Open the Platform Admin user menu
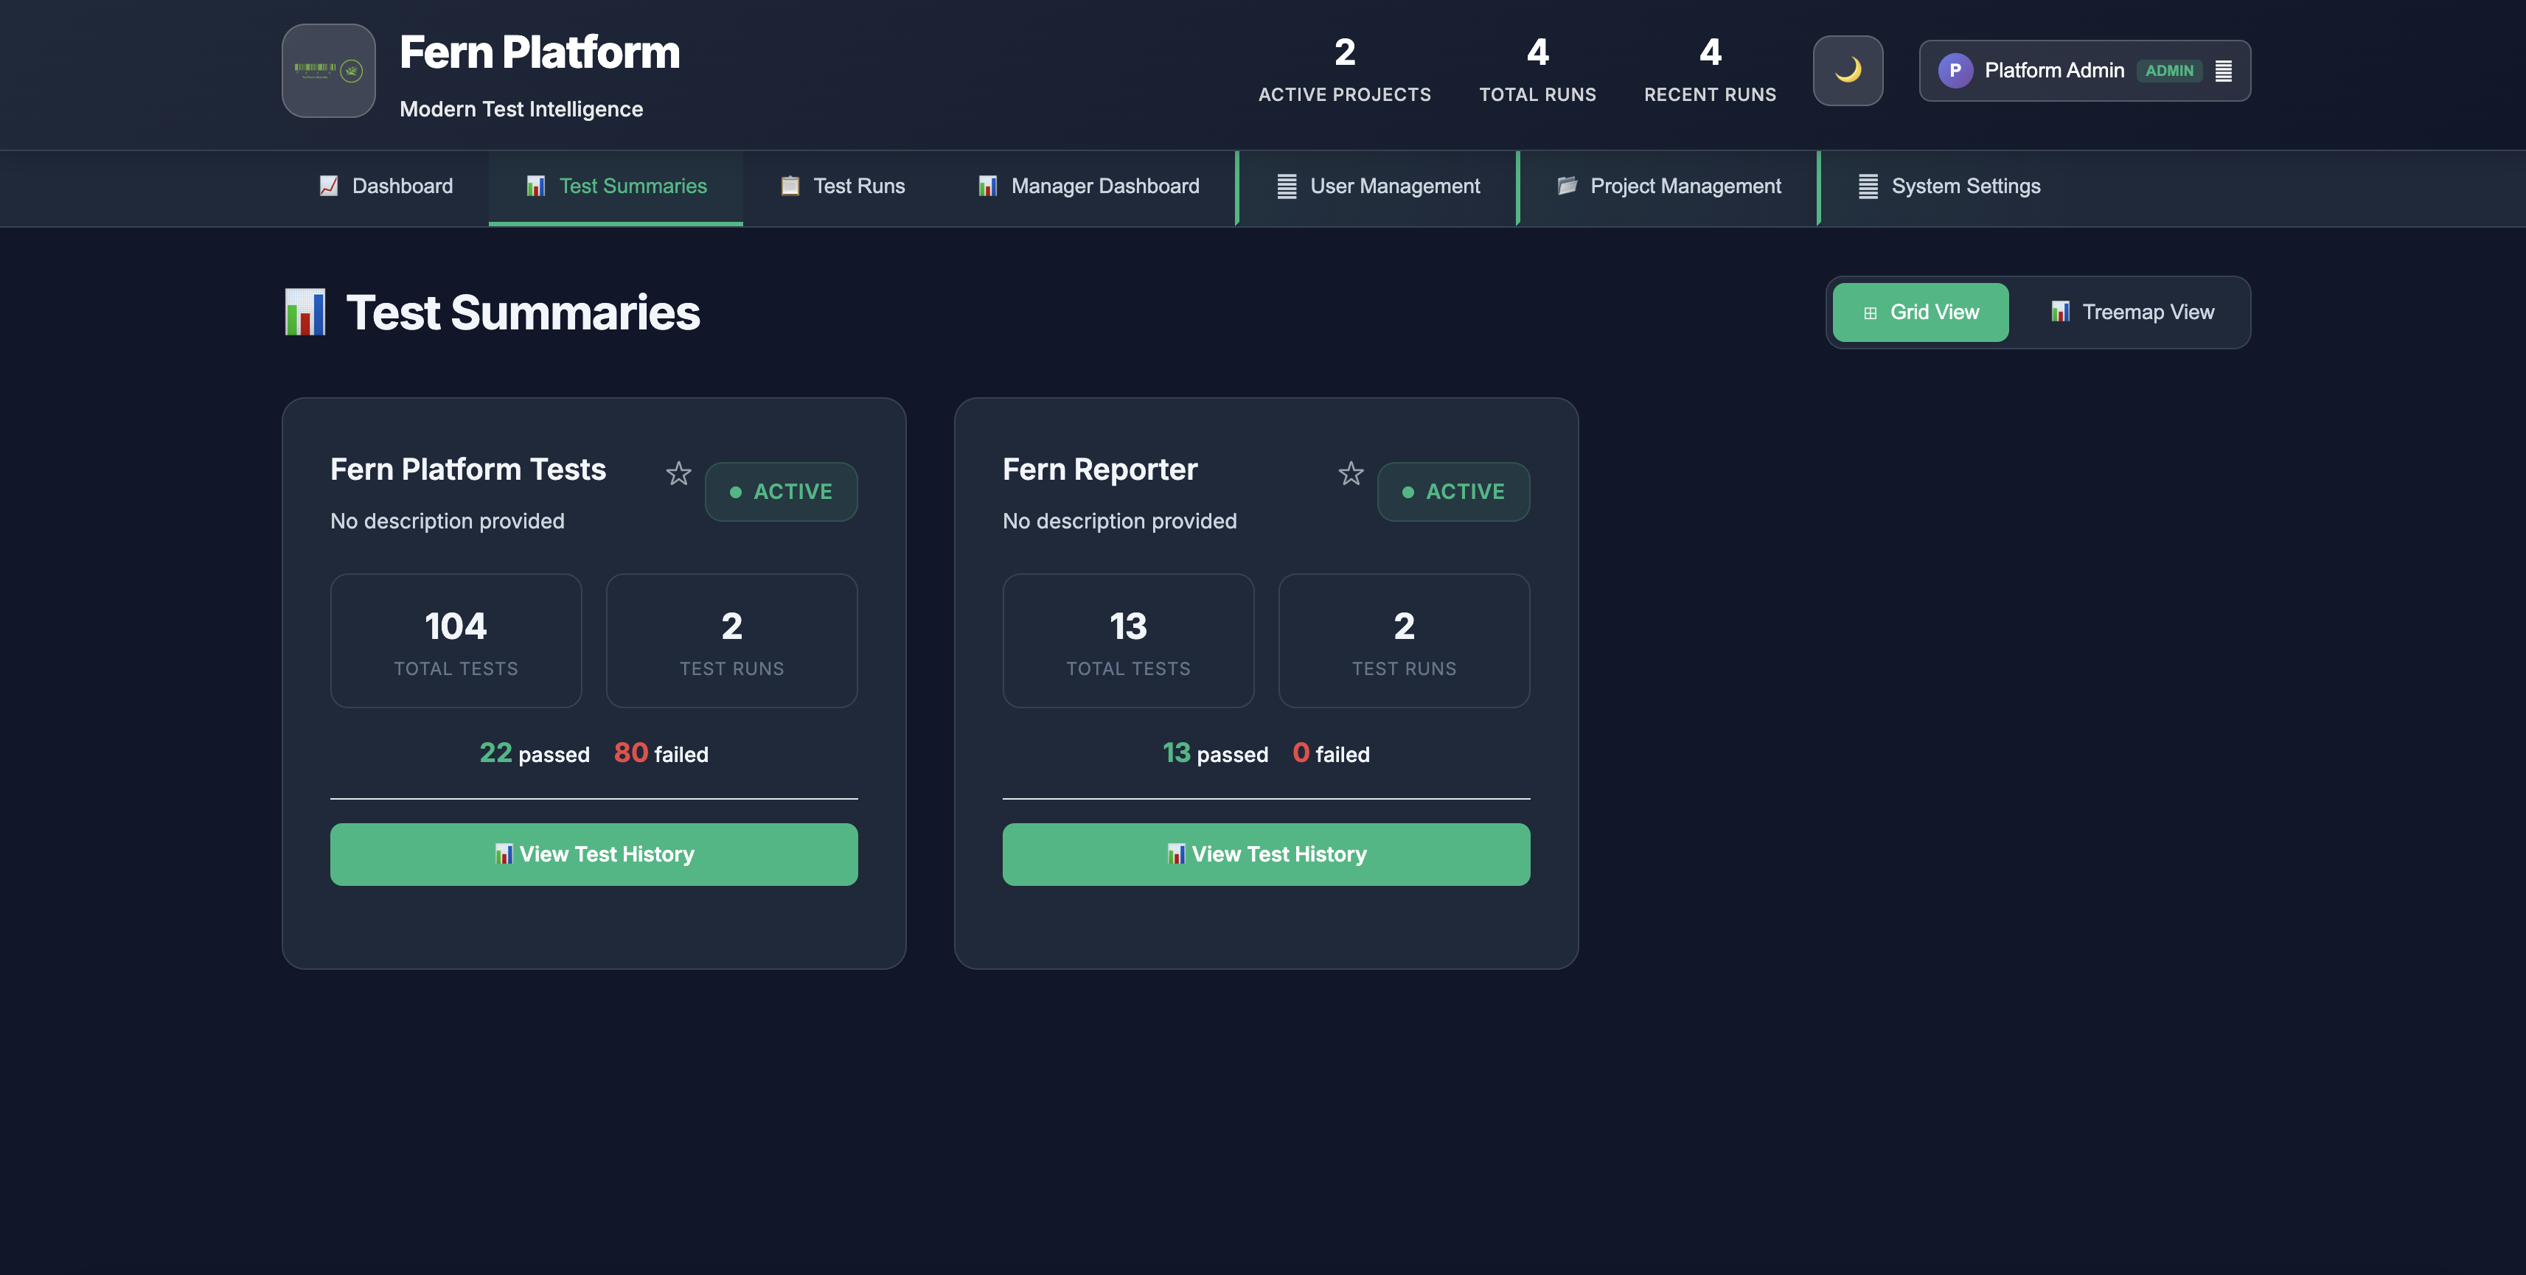2526x1275 pixels. tap(2053, 71)
